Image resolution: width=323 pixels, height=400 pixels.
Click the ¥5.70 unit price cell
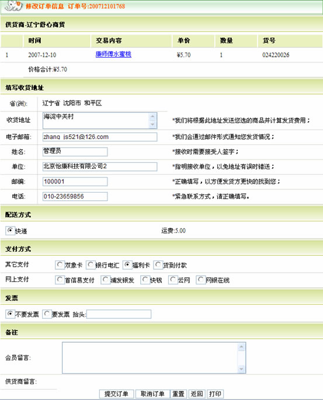point(184,55)
